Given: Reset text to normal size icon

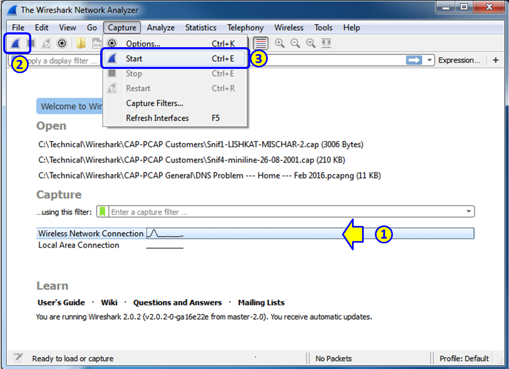Looking at the screenshot, I should (x=311, y=43).
